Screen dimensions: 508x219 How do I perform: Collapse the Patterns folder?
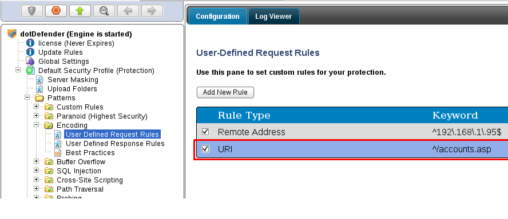[x=27, y=97]
